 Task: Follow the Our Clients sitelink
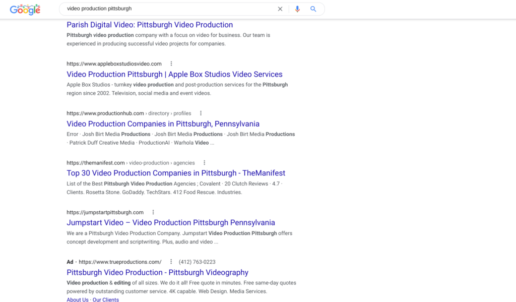pyautogui.click(x=106, y=299)
